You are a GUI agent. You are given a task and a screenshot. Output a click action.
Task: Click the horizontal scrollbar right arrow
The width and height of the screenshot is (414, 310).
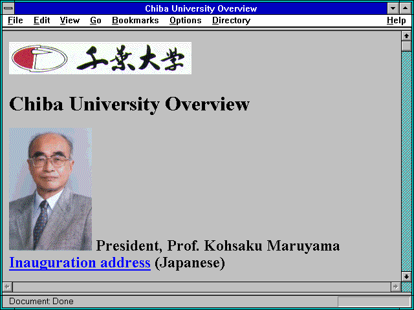pyautogui.click(x=395, y=287)
